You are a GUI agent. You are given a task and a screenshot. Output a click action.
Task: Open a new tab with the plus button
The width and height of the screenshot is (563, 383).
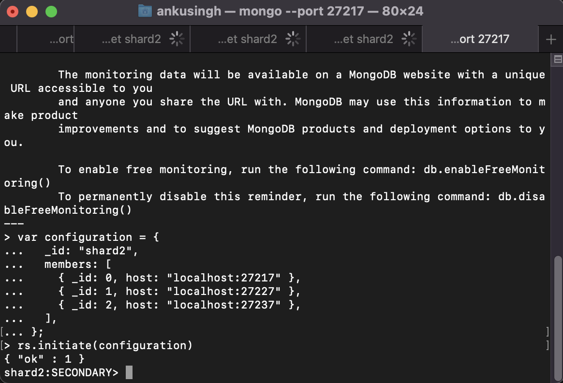[x=550, y=39]
